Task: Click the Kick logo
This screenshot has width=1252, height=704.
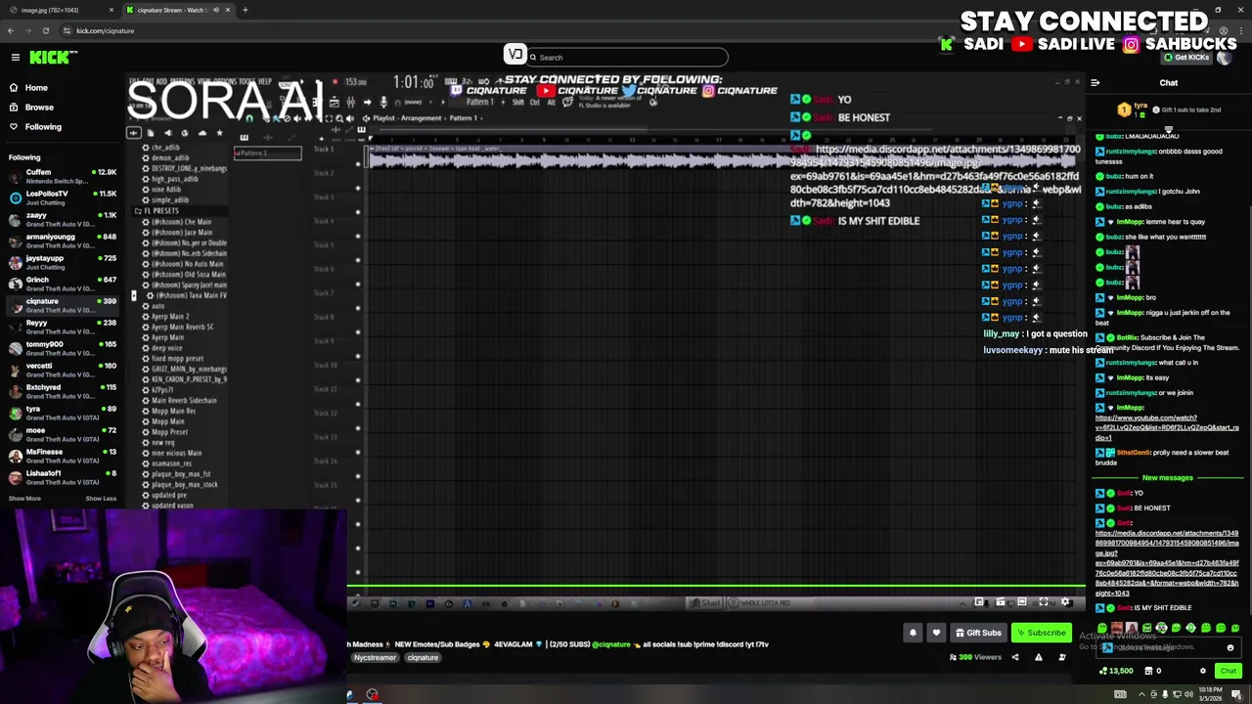Action: coord(49,58)
